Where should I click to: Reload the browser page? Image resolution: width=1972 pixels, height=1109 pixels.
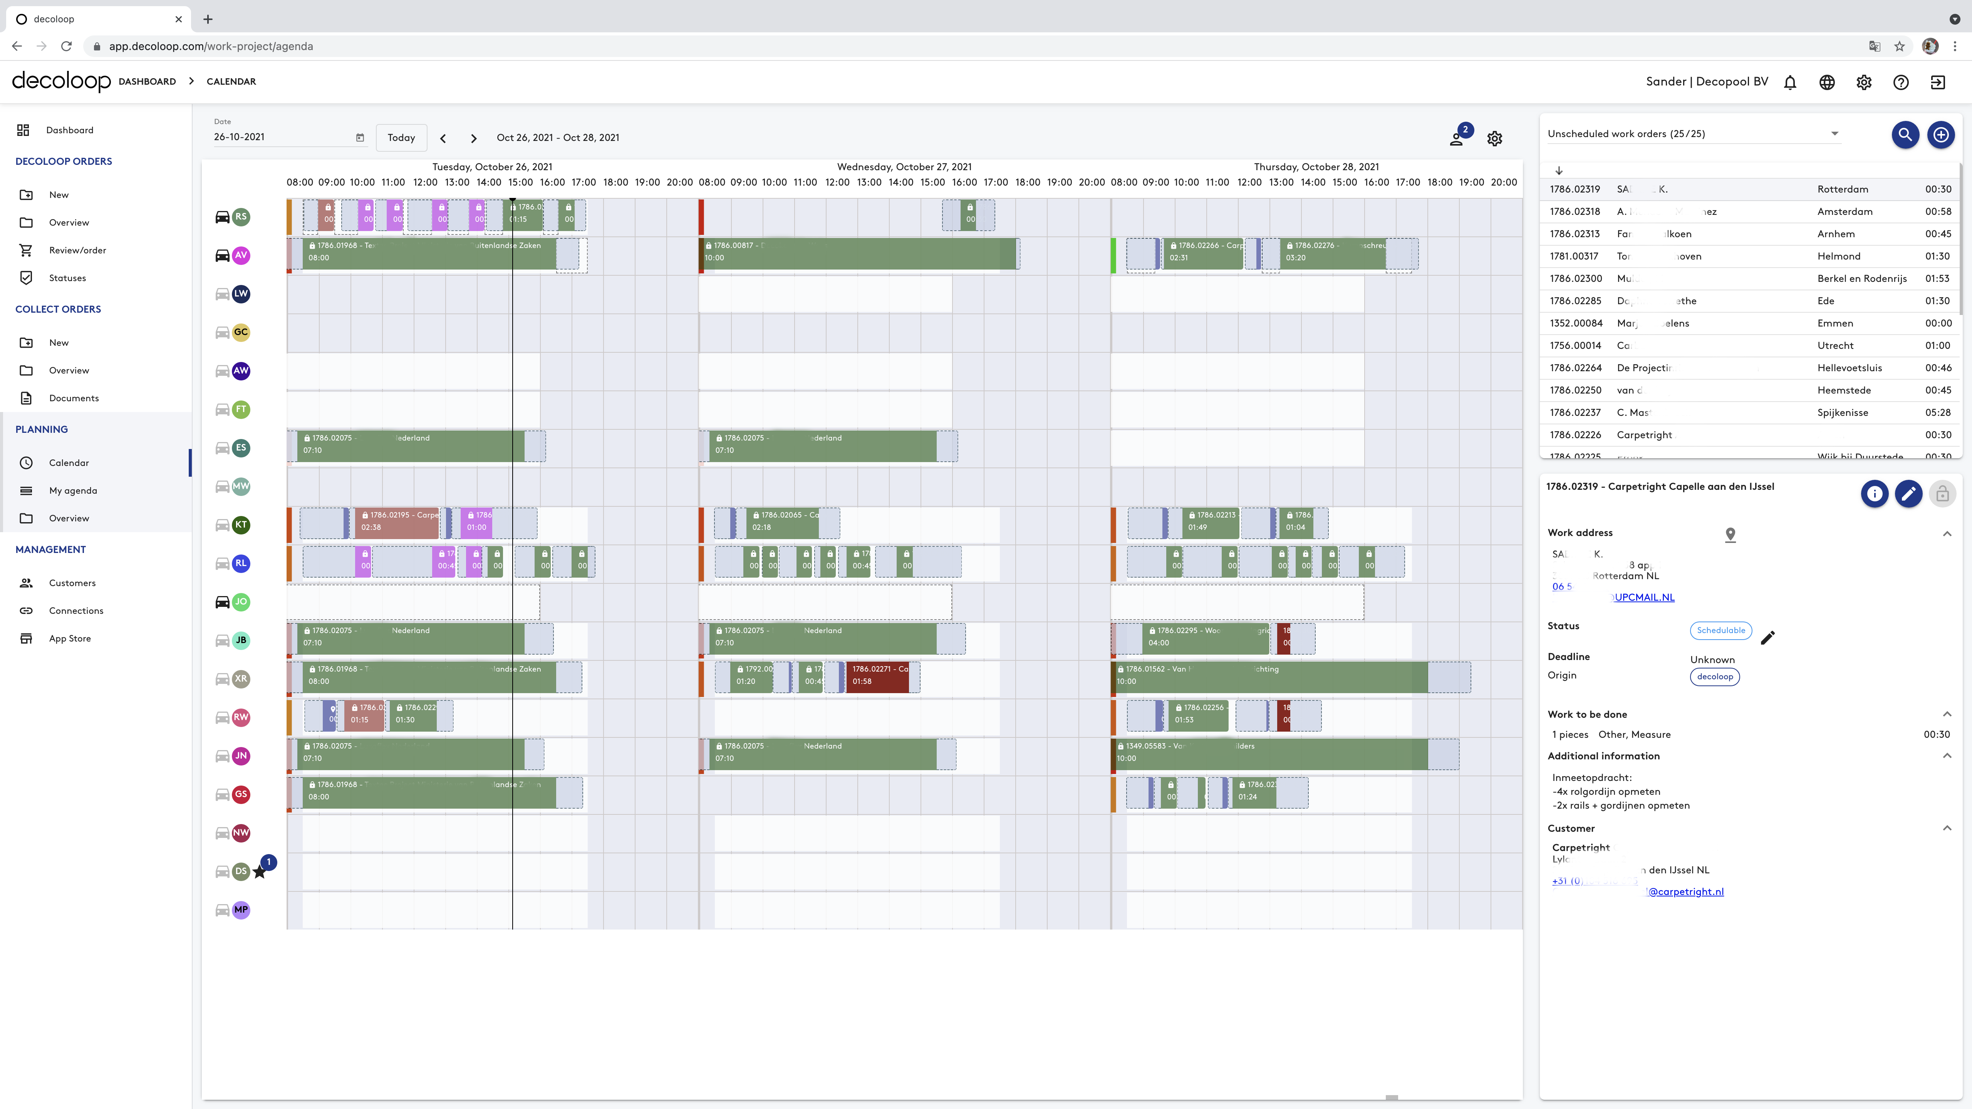pyautogui.click(x=67, y=47)
